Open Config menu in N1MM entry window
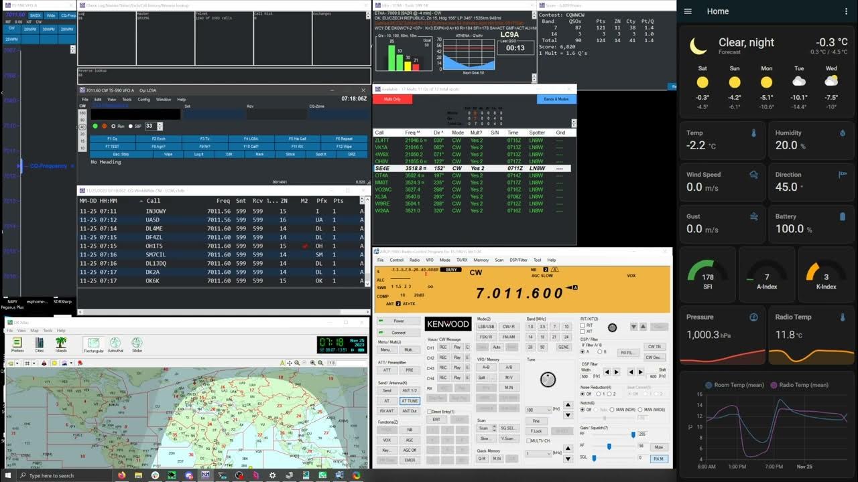This screenshot has height=482, width=858. coord(144,99)
